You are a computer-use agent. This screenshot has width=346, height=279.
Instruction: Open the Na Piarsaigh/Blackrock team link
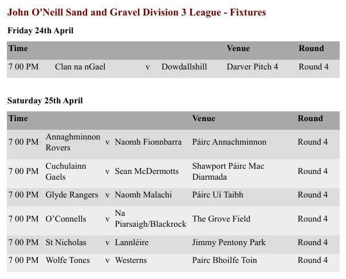tap(151, 219)
